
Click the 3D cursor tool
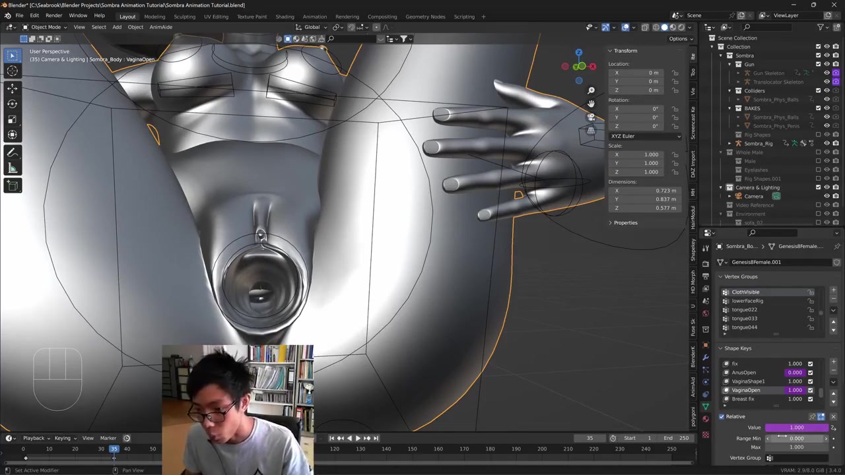[x=12, y=71]
